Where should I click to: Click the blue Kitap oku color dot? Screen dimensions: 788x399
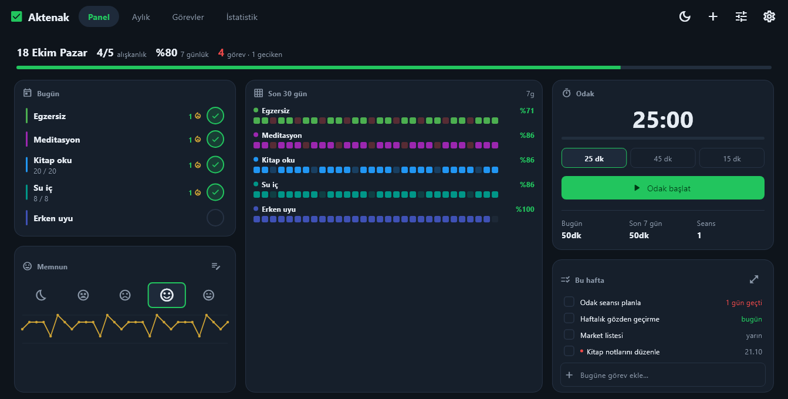click(x=256, y=159)
